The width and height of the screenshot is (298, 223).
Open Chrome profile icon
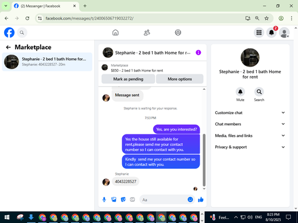pos(281,18)
